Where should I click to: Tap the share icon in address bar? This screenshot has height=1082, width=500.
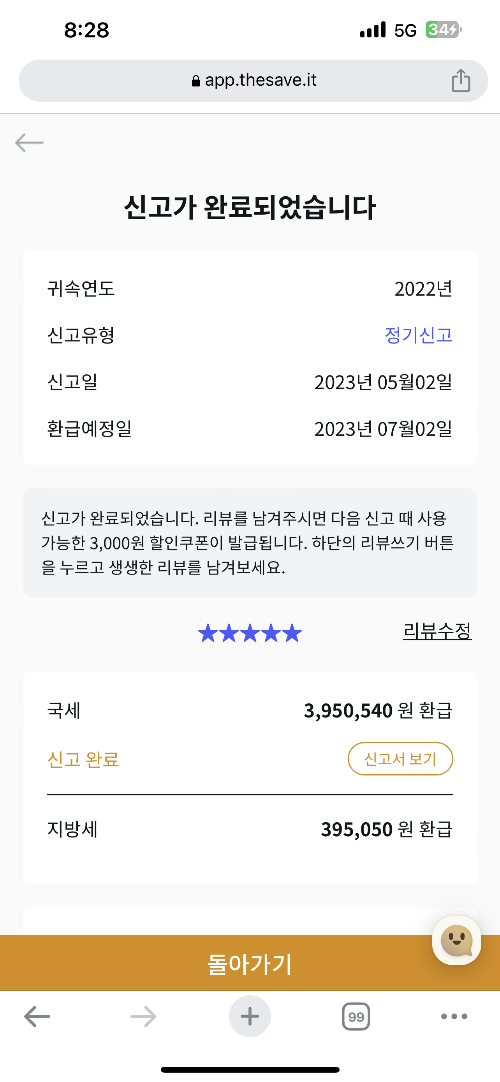[461, 80]
